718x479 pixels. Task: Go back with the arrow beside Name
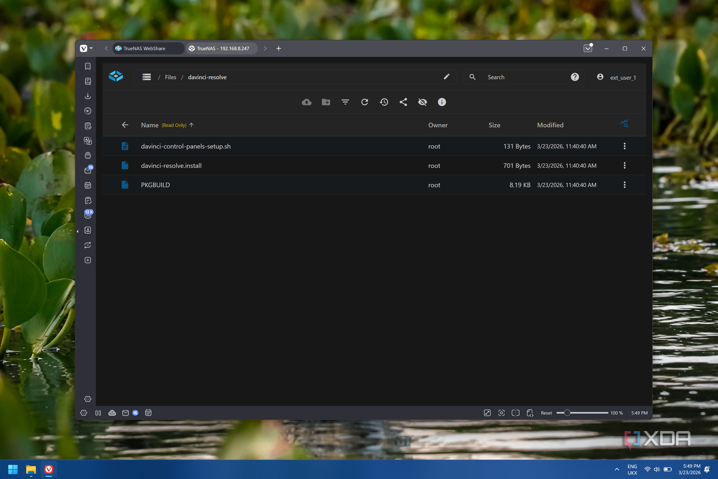(x=125, y=125)
